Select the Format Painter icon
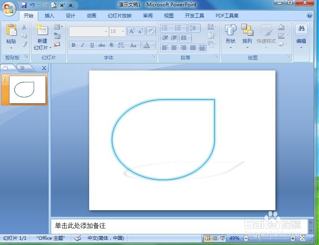Image resolution: width=319 pixels, height=245 pixels. [x=24, y=44]
